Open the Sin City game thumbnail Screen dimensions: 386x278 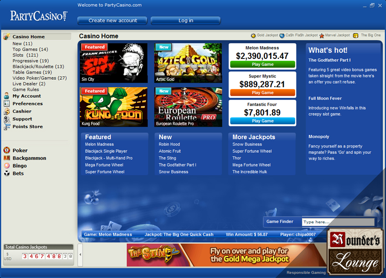(114, 63)
